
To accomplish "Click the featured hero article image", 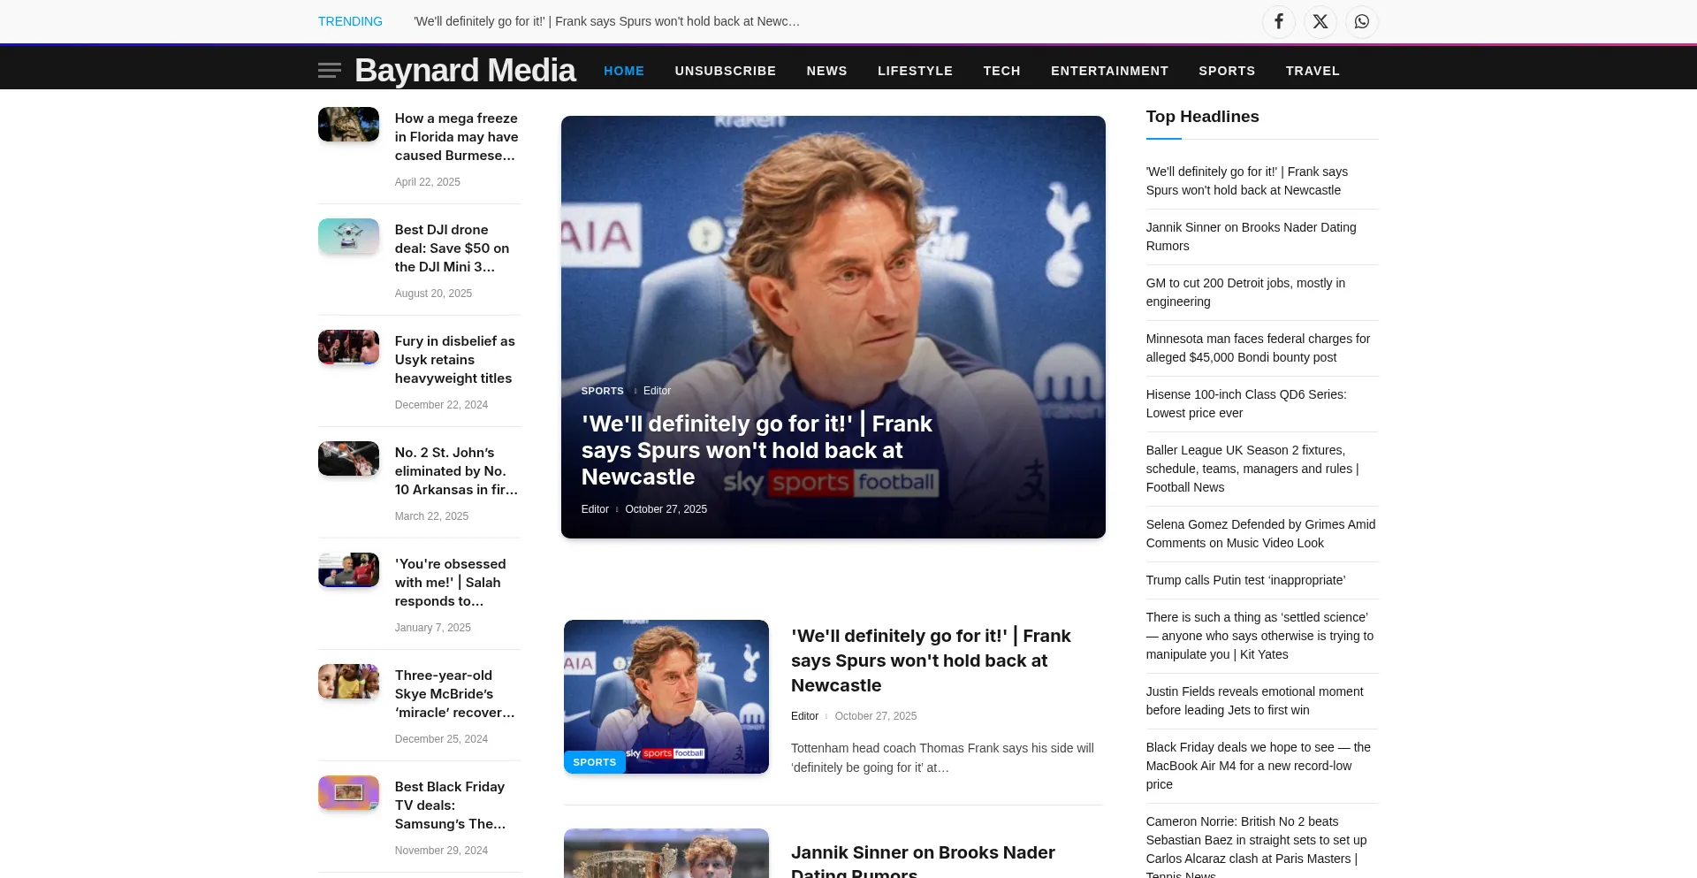I will (x=833, y=265).
